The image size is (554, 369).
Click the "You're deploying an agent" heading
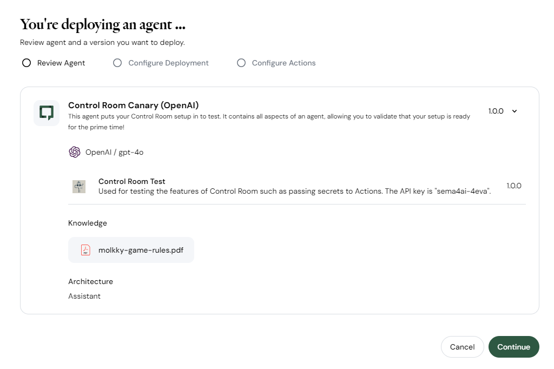coord(103,24)
